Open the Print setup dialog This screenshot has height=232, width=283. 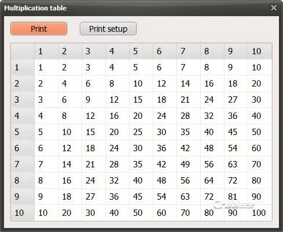pyautogui.click(x=108, y=29)
